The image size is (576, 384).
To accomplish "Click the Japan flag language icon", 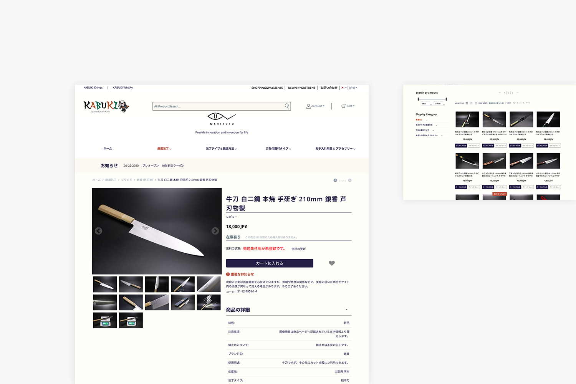I will tap(343, 88).
